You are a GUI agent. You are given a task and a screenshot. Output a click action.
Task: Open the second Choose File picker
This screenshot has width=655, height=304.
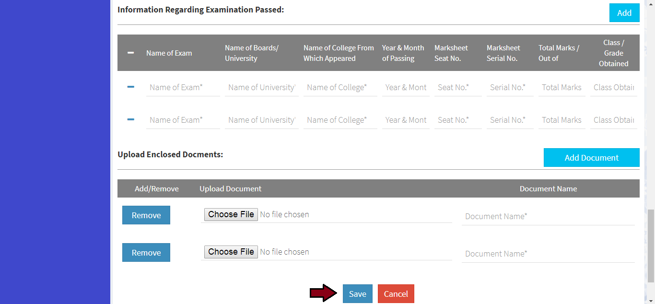[x=231, y=252]
